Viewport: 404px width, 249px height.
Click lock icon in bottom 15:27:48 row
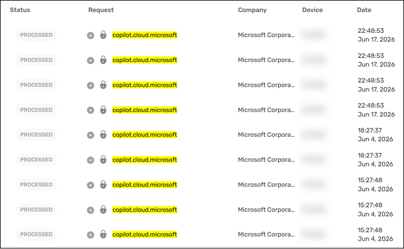pyautogui.click(x=103, y=234)
